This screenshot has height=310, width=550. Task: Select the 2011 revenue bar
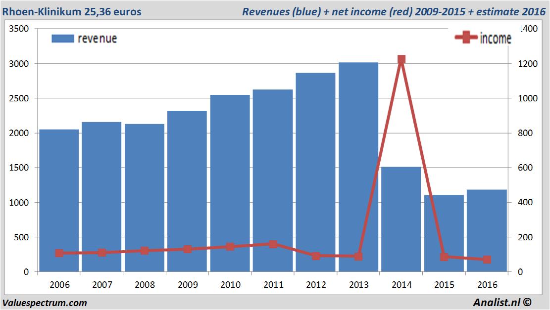(x=273, y=181)
